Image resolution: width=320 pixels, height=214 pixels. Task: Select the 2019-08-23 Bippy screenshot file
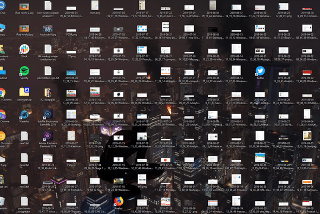pyautogui.click(x=283, y=34)
